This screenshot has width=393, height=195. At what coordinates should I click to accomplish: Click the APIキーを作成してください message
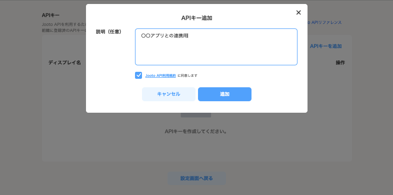click(x=196, y=131)
